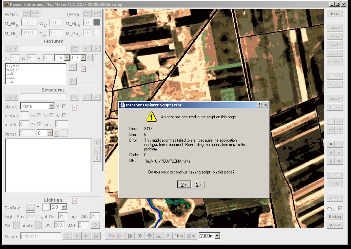Click the Structures remove icon beside checkmark
This screenshot has width=351, height=249.
(96, 97)
